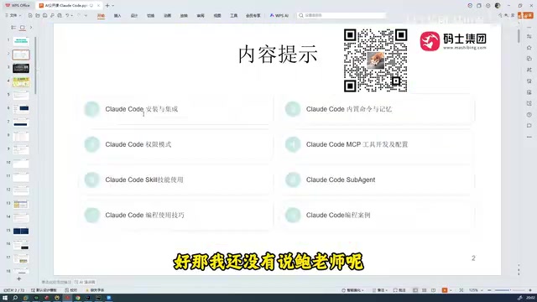Open the user avatar account menu
Image resolution: width=537 pixels, height=302 pixels.
[x=498, y=6]
